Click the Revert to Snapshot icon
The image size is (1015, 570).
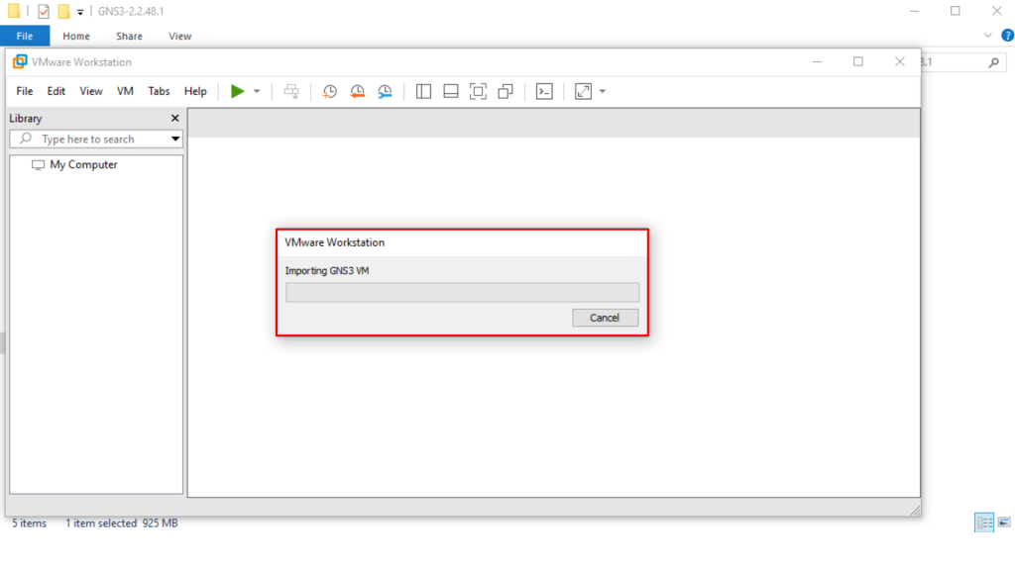pyautogui.click(x=357, y=91)
